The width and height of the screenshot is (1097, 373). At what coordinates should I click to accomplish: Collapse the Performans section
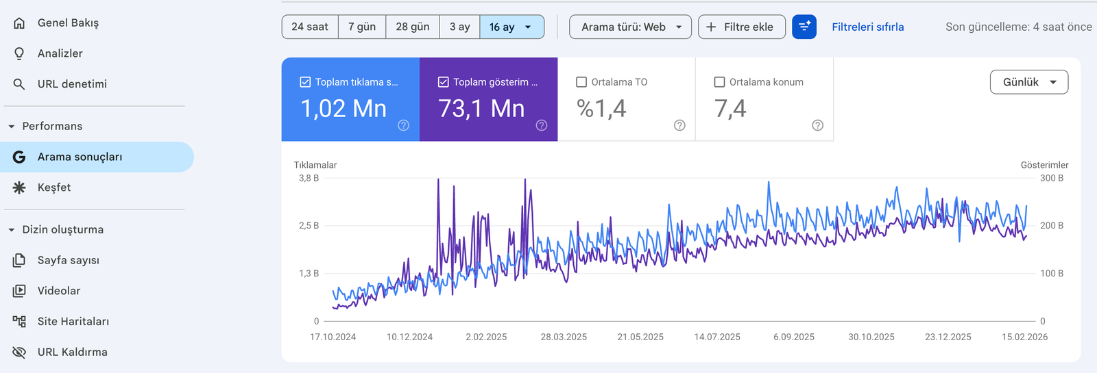tap(12, 127)
